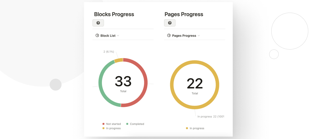
Task: Click the Blocks Progress heading
Action: (x=114, y=14)
